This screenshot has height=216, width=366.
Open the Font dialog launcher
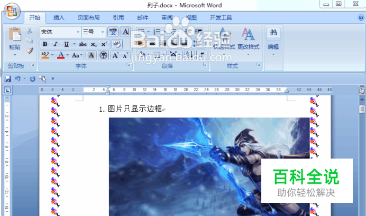(129, 65)
